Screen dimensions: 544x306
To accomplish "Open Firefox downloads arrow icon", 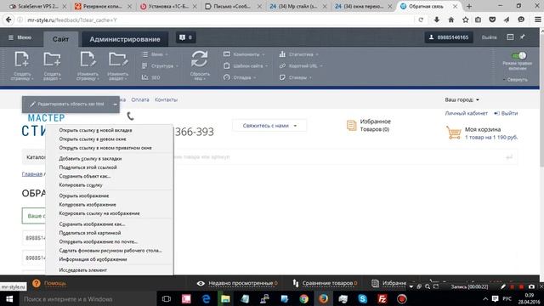I will (436, 20).
